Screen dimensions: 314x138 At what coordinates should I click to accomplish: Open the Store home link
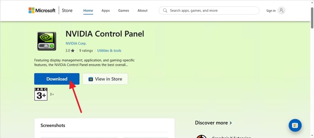tap(67, 10)
